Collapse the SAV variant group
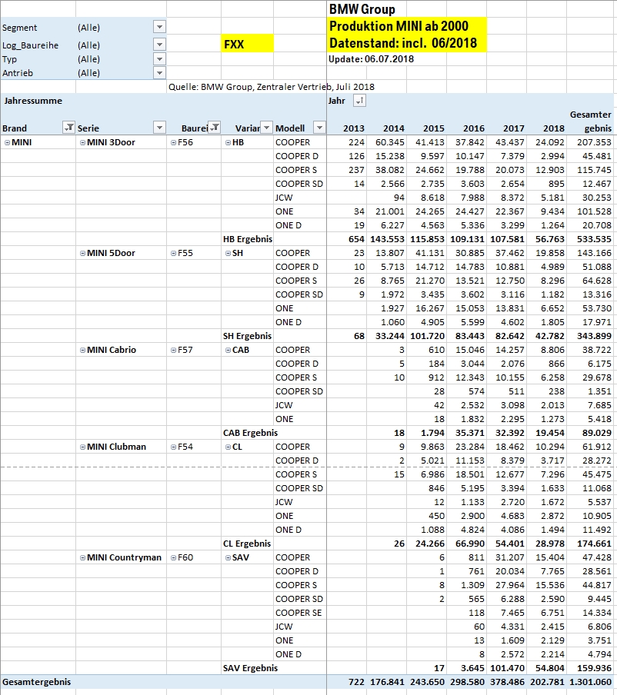This screenshot has width=617, height=695. [x=228, y=558]
